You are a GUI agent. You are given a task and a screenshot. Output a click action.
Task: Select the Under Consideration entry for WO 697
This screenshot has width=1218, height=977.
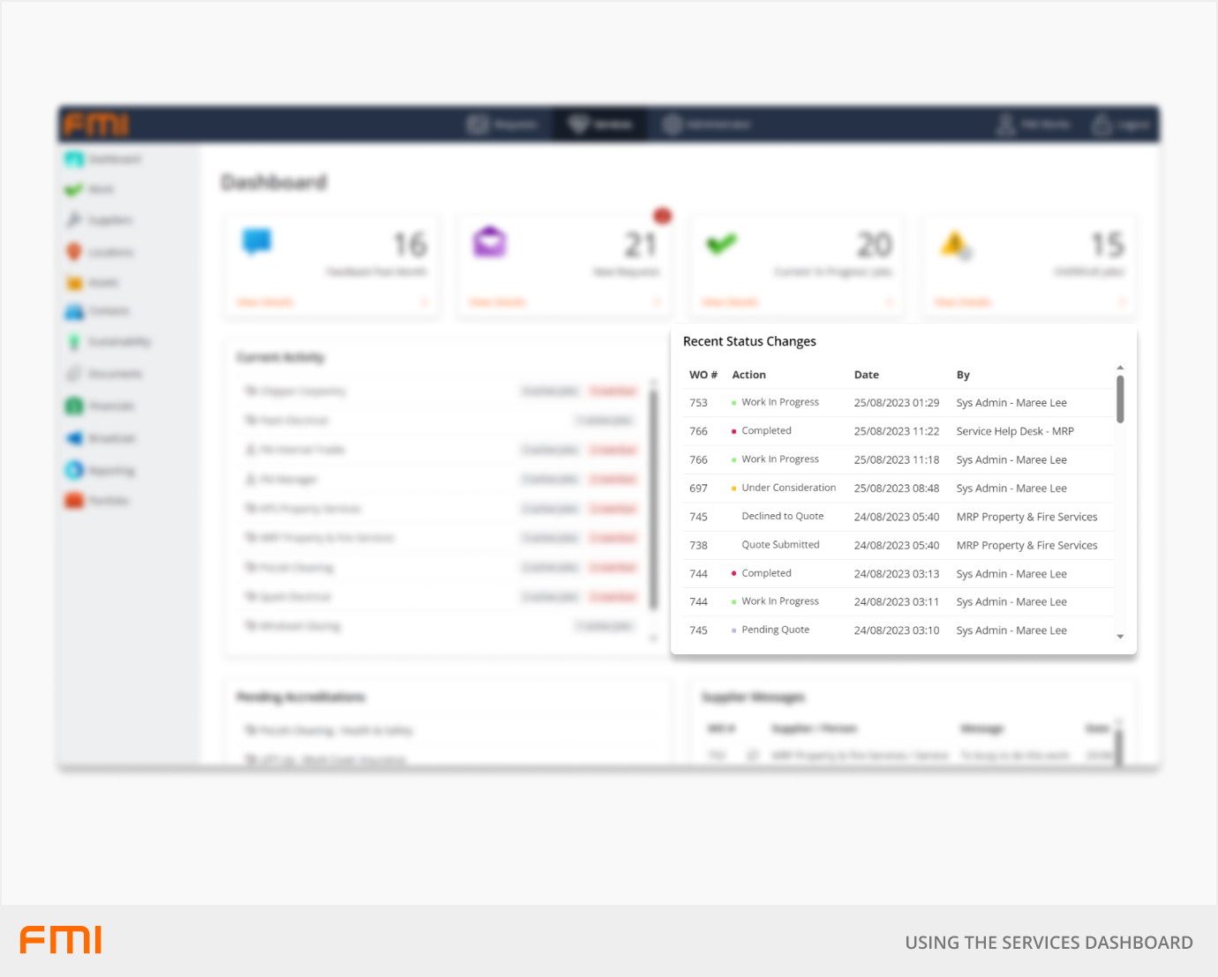coord(787,488)
